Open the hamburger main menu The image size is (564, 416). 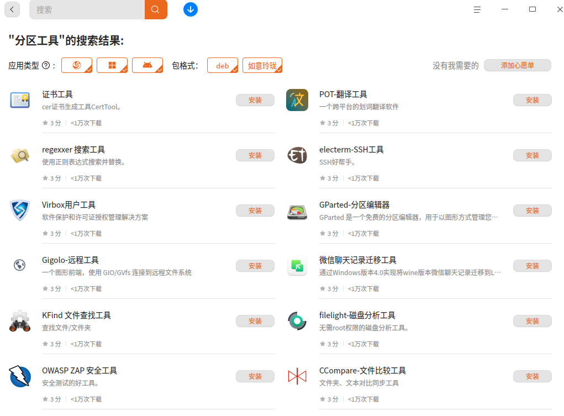click(477, 10)
